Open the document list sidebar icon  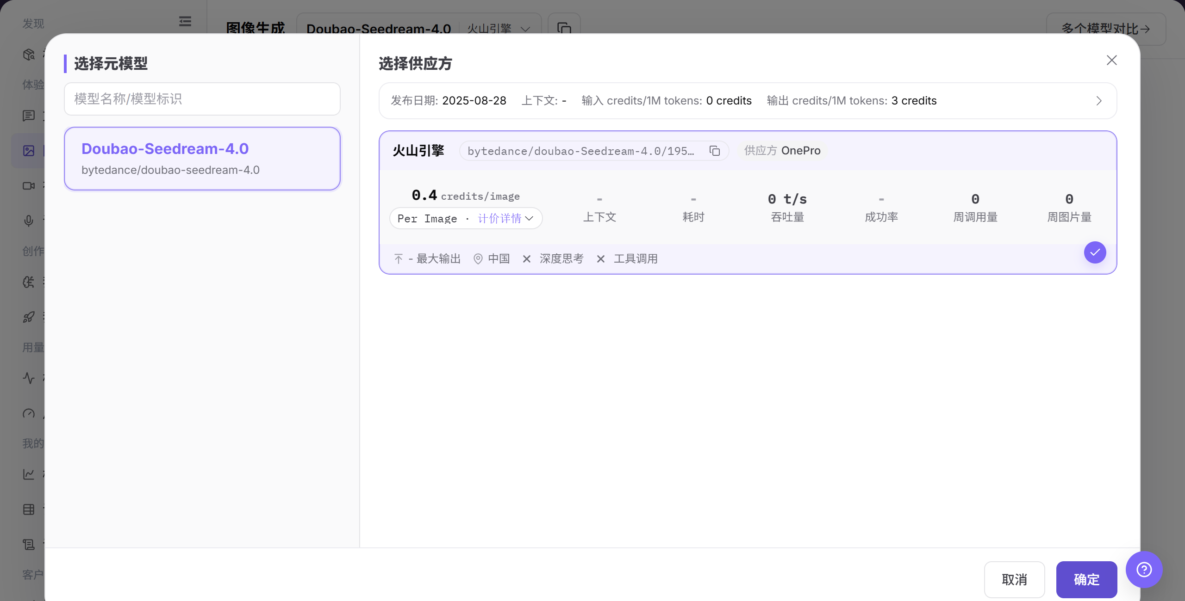29,544
